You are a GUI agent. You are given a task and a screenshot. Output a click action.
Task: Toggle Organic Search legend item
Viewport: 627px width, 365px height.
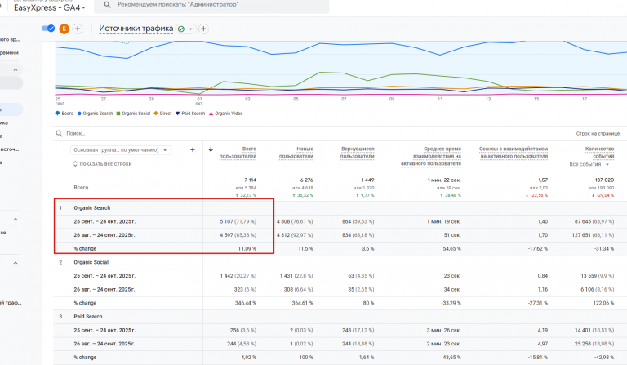96,114
